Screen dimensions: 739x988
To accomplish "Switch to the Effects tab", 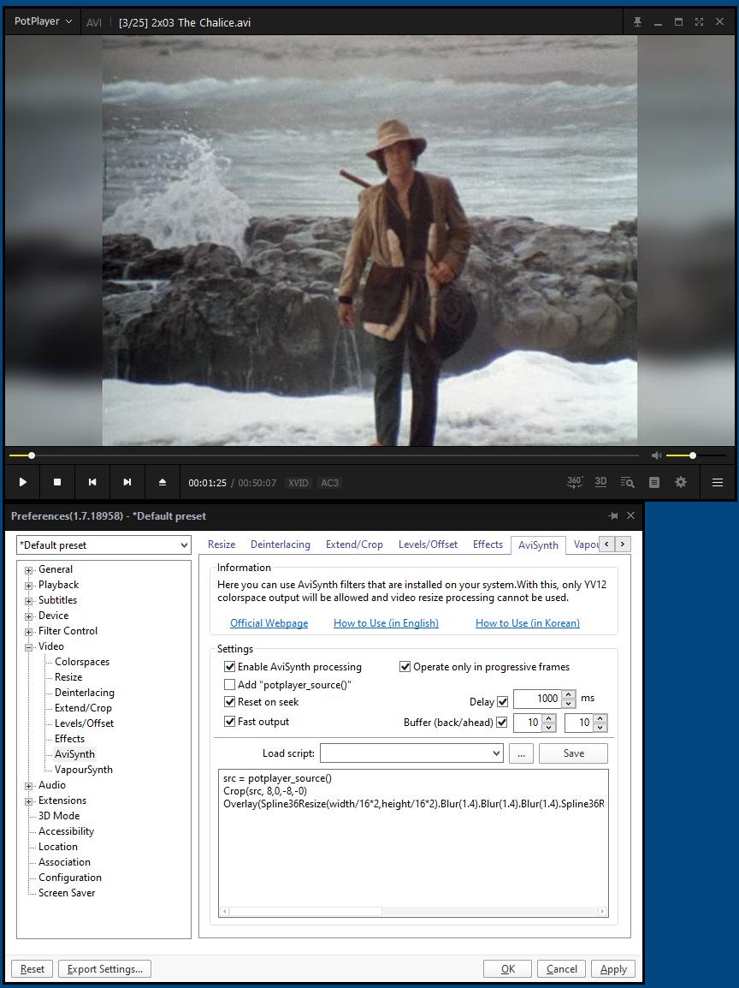I will (488, 545).
